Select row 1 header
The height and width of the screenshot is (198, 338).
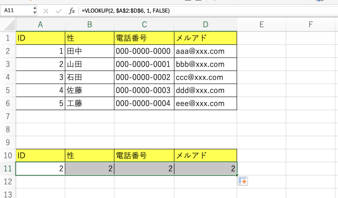8,38
